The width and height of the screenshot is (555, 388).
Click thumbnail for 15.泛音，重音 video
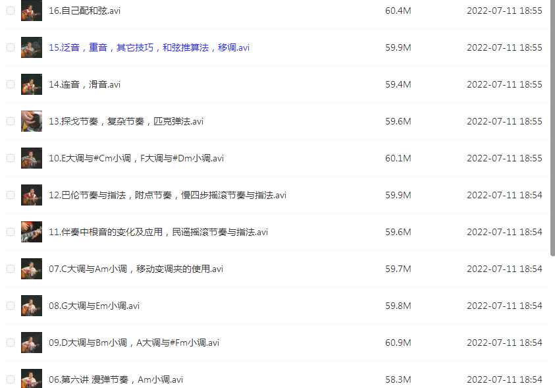[32, 47]
